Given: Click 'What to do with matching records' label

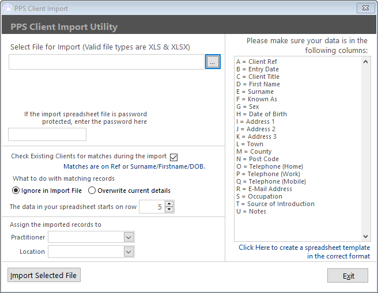Looking at the screenshot, I should pyautogui.click(x=63, y=178).
